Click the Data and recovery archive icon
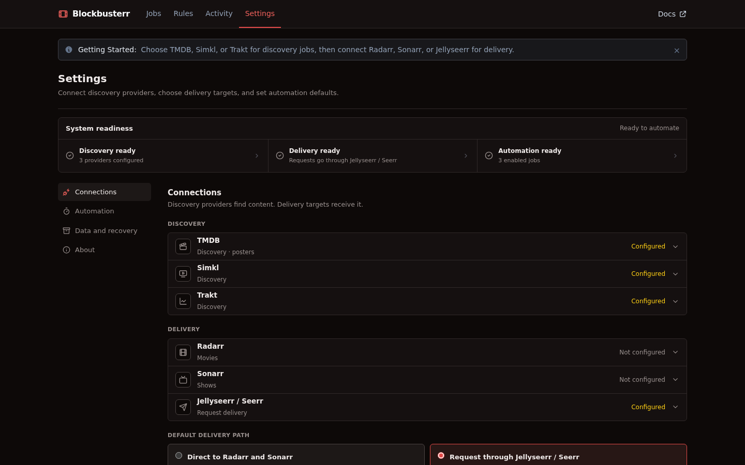This screenshot has height=465, width=745. (66, 231)
